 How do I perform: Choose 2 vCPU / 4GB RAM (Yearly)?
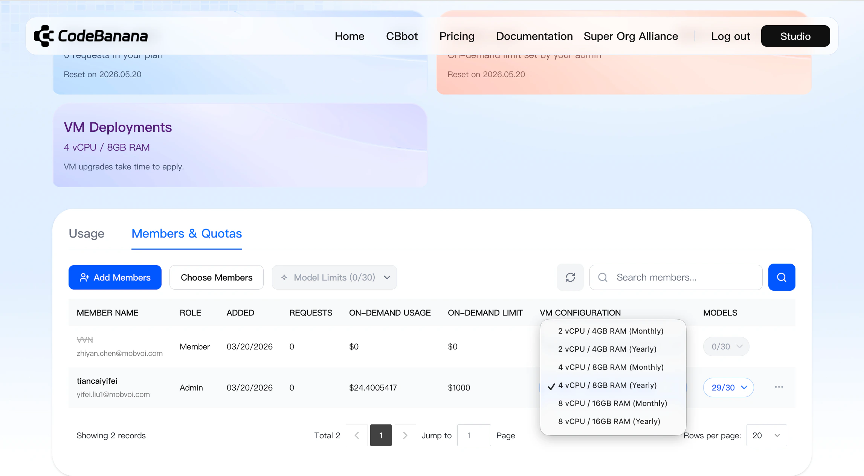[x=613, y=349]
